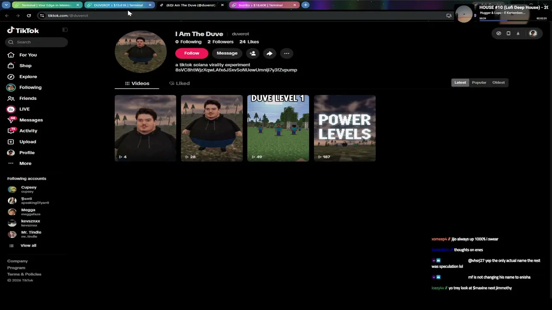Sort videos by Latest
The width and height of the screenshot is (552, 310).
pyautogui.click(x=460, y=83)
